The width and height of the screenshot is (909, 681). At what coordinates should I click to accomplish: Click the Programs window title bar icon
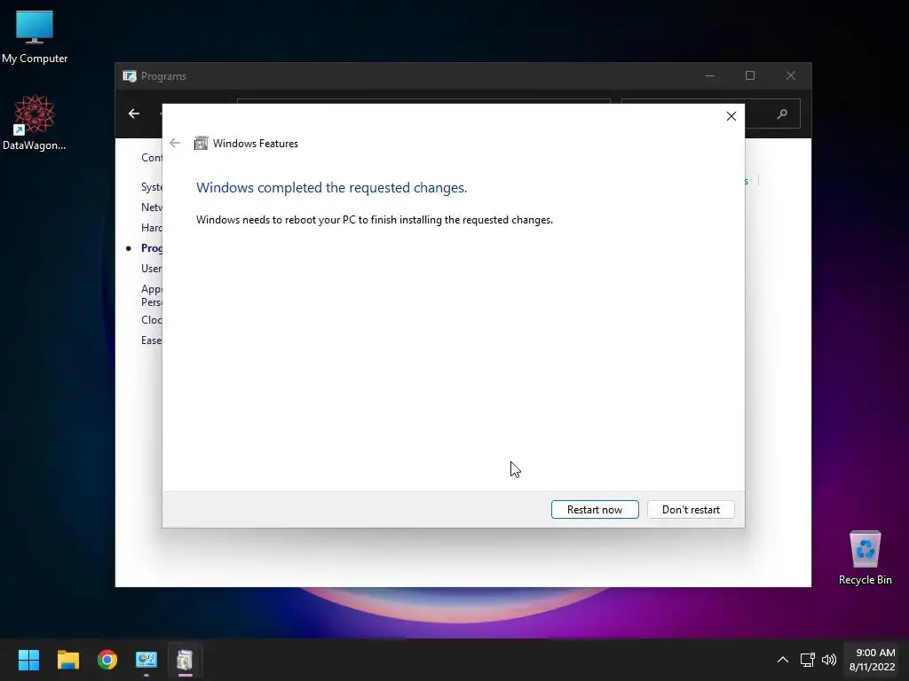point(130,76)
